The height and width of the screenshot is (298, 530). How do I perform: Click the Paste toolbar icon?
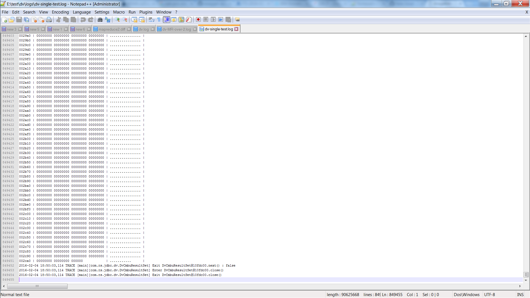point(73,20)
